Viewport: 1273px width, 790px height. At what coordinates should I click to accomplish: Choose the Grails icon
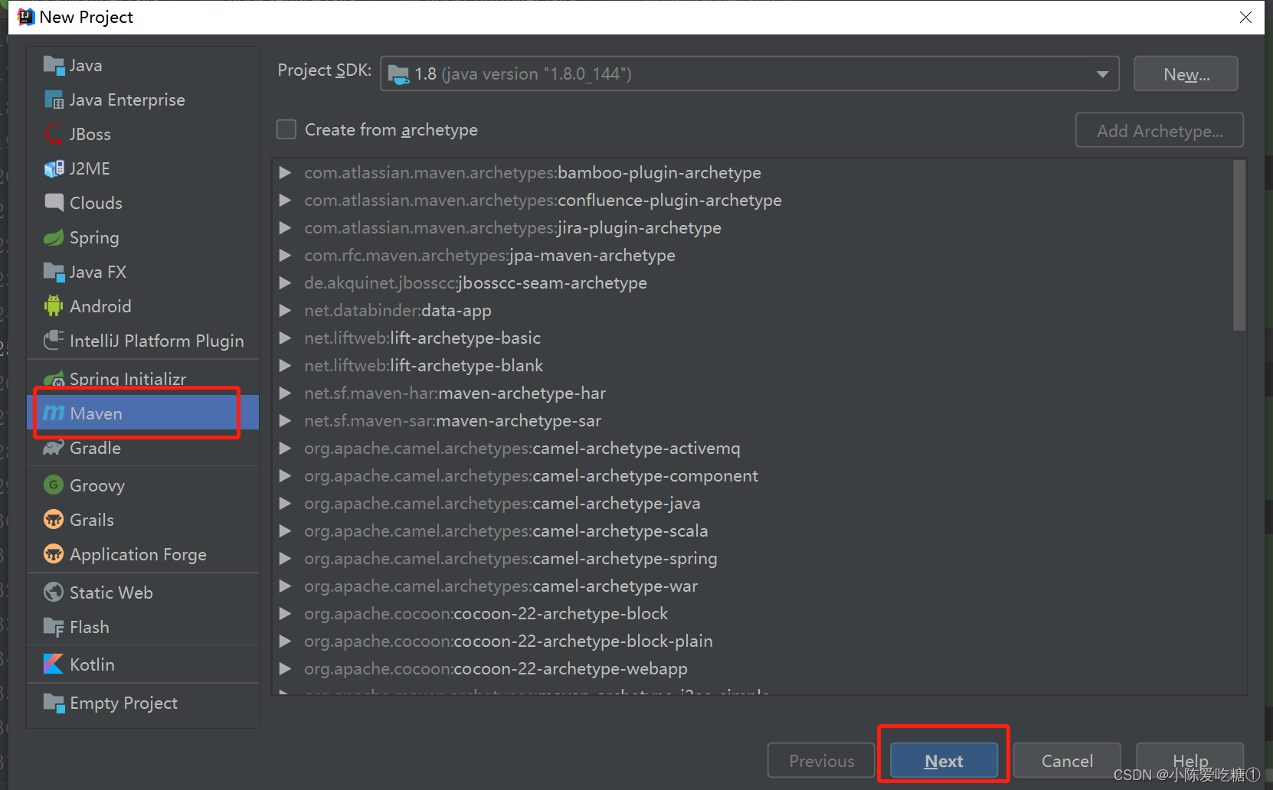coord(54,520)
